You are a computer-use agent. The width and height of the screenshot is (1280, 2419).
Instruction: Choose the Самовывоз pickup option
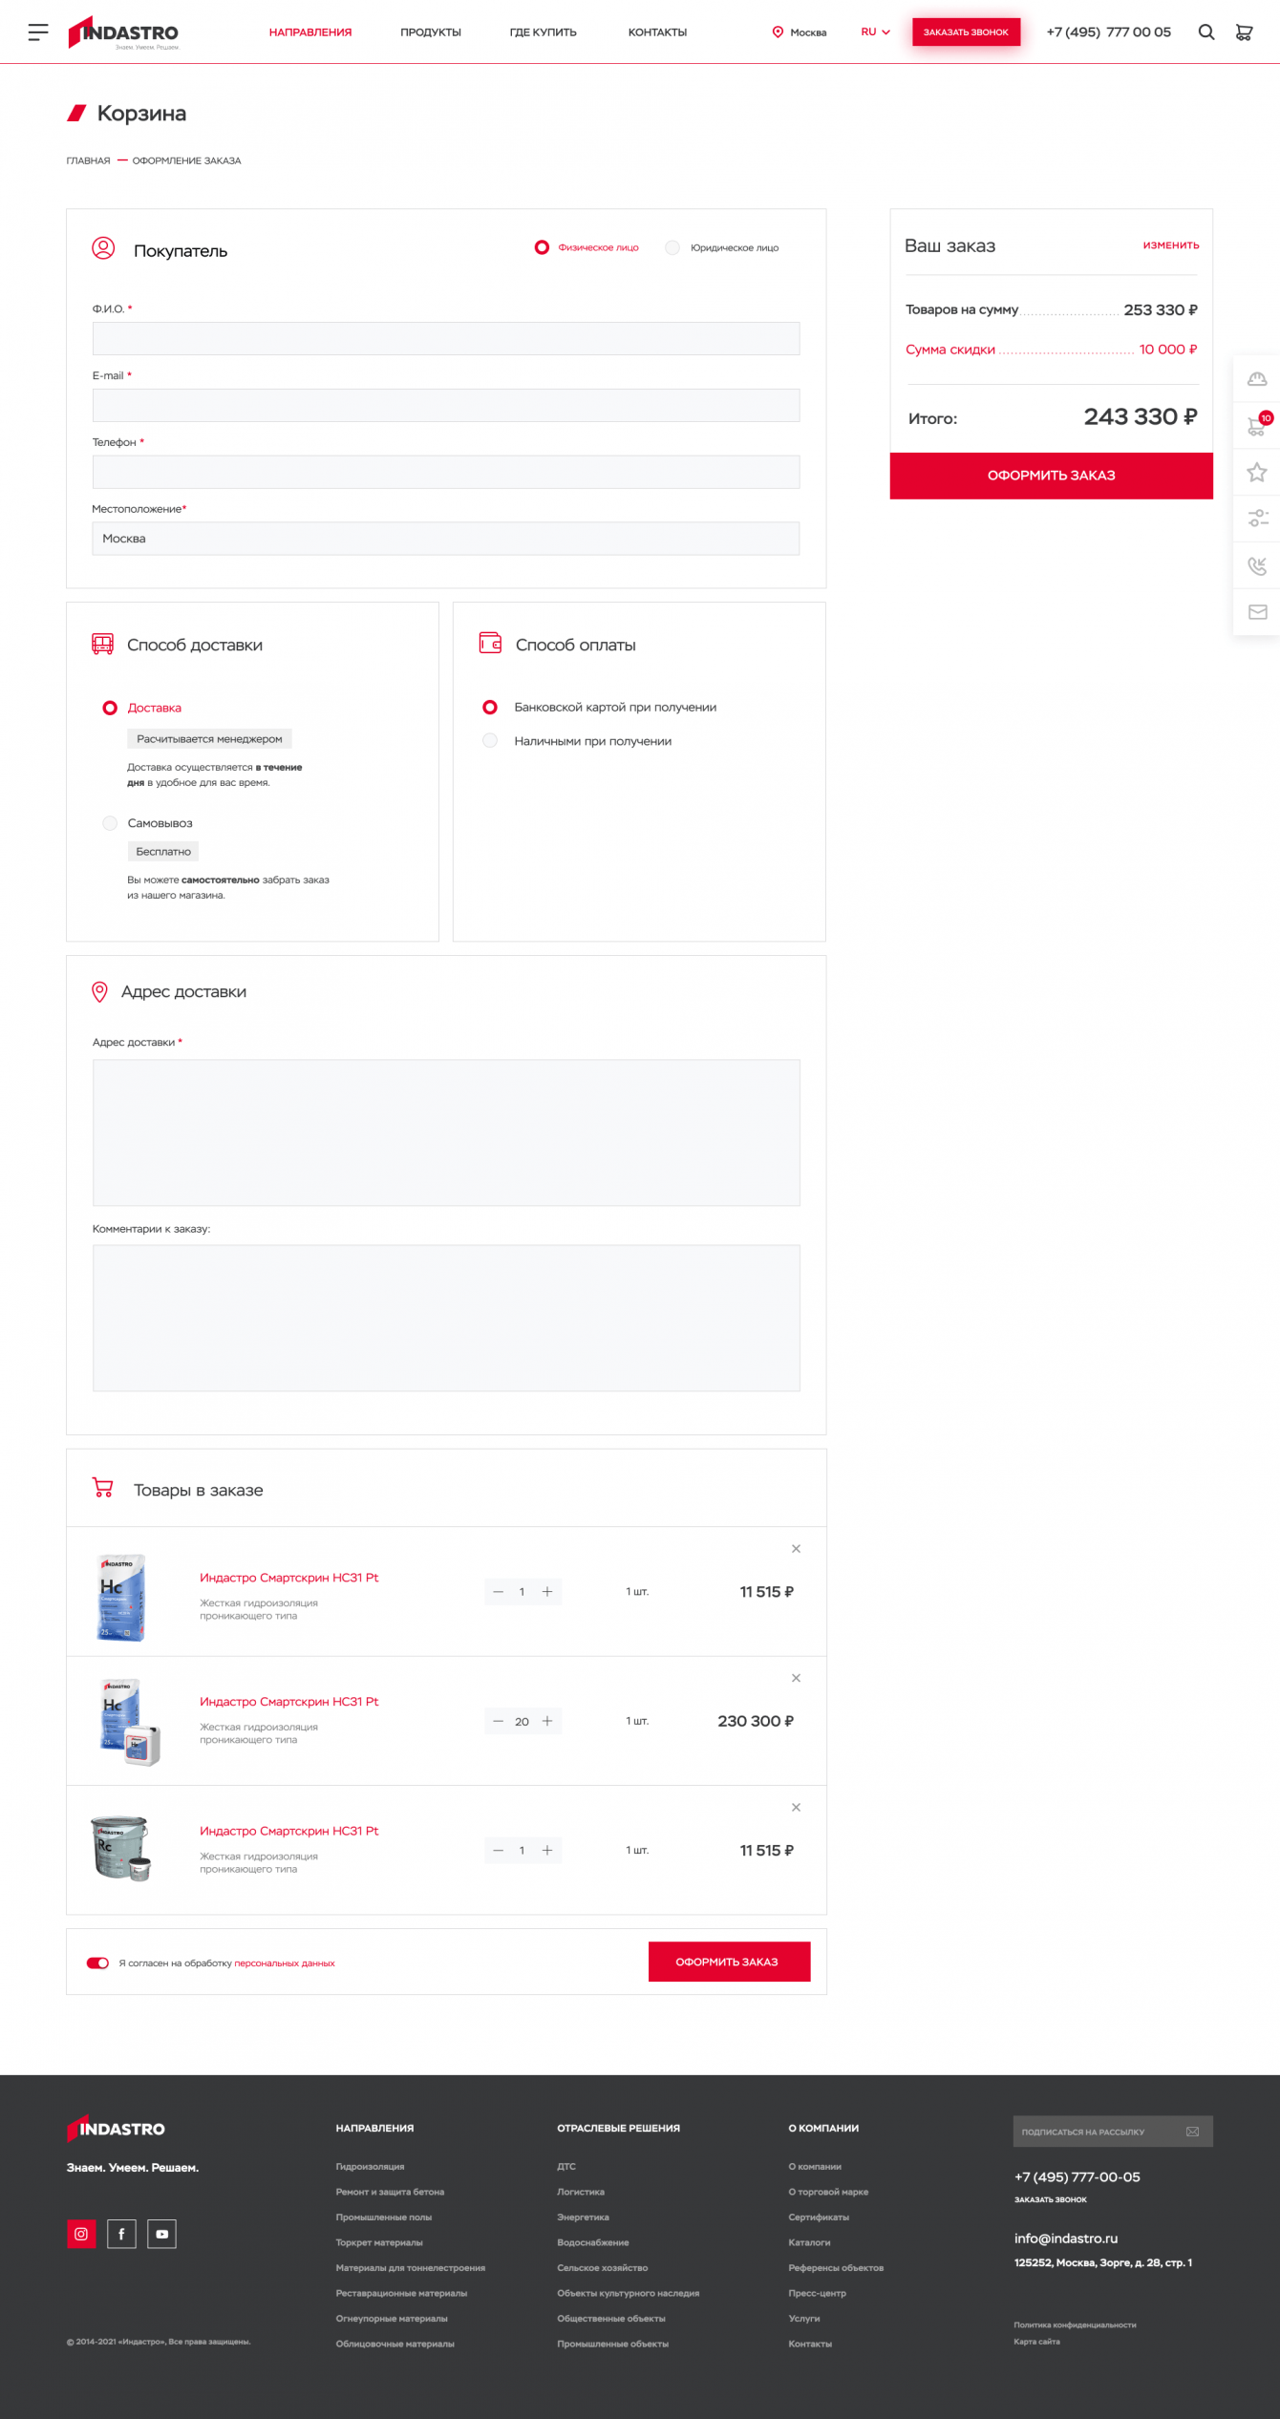110,823
